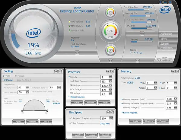The image size is (181, 140).
Task: Expand panel under Host Clock Freq with plus
Action: (77, 52)
